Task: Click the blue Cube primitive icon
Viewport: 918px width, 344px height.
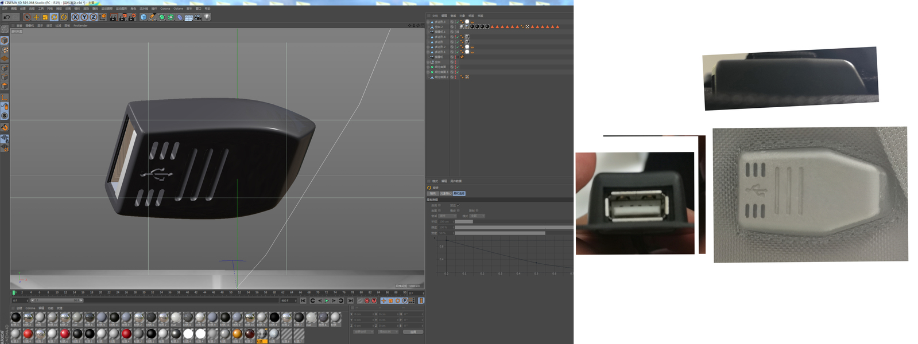Action: click(144, 17)
